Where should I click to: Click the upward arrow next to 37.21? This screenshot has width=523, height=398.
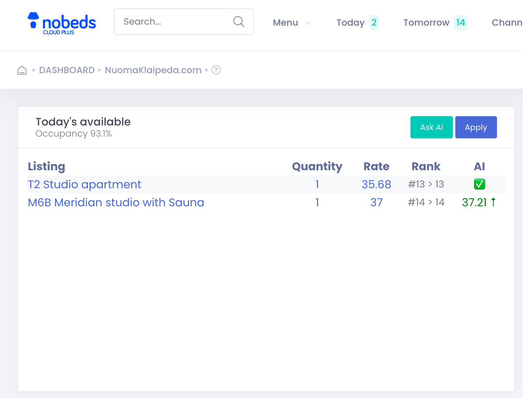tap(494, 202)
